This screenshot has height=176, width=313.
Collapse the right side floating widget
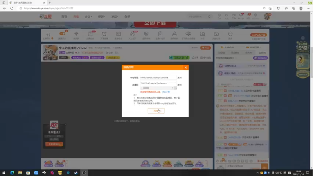[303, 38]
